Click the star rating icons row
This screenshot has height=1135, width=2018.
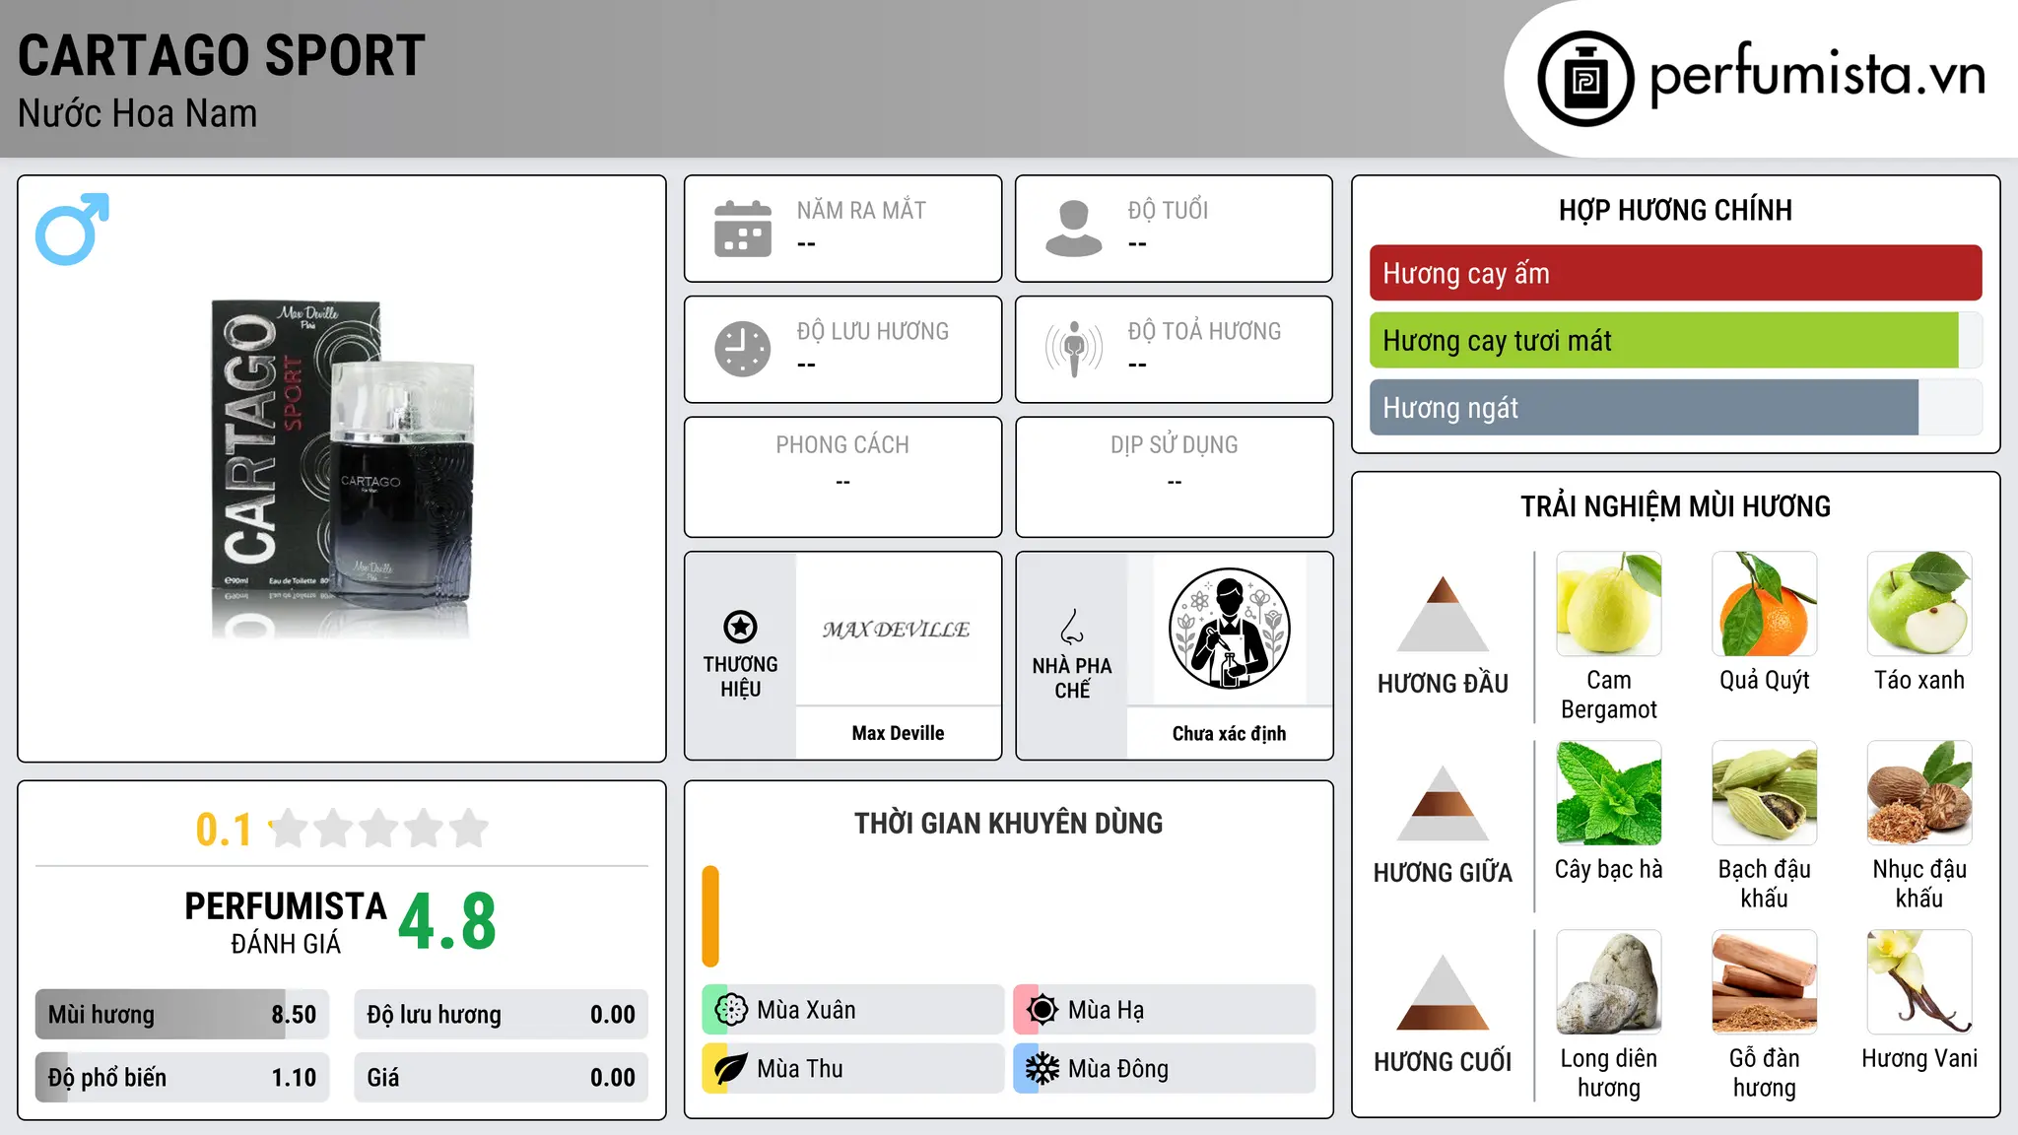379,829
